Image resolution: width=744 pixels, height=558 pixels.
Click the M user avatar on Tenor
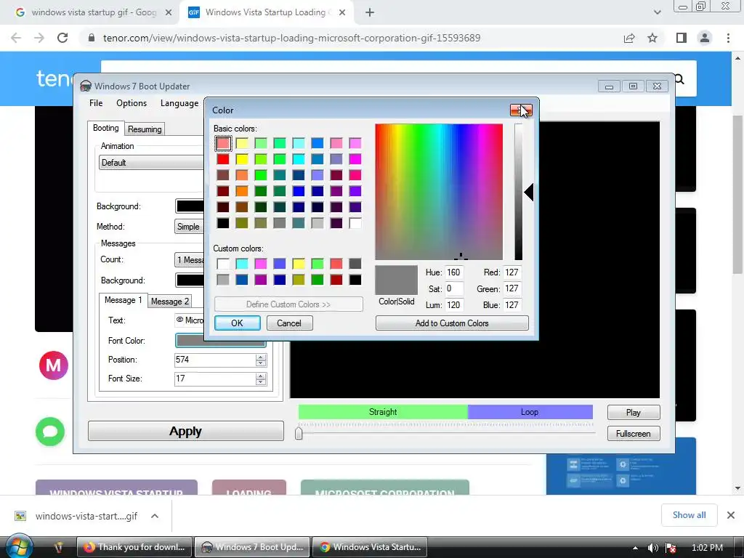coord(54,365)
